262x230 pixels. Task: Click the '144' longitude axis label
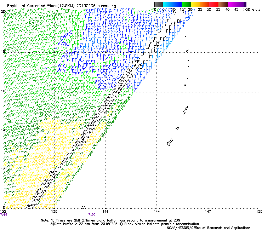point(156,212)
